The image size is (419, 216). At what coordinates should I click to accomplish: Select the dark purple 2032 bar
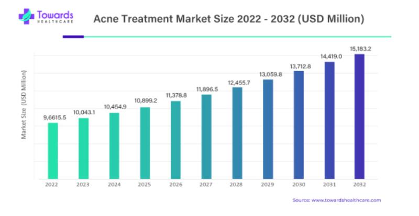coord(359,117)
